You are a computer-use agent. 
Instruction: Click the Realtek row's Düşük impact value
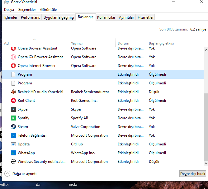[154, 92]
